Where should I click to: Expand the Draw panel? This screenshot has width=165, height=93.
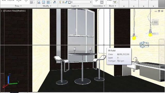(18, 6)
